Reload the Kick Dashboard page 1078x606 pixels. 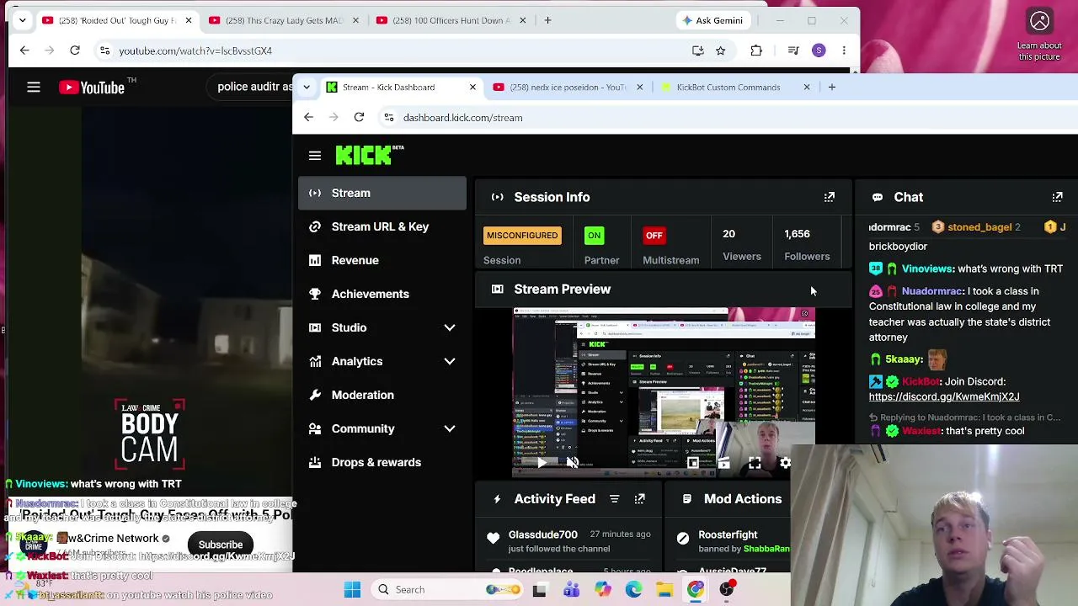(x=359, y=118)
